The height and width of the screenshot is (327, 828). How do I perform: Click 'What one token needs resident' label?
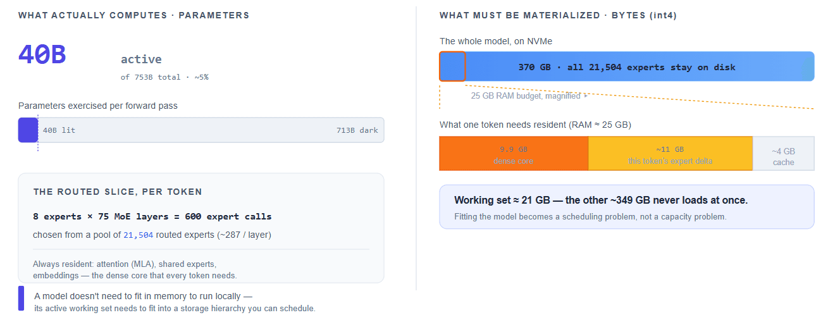535,125
